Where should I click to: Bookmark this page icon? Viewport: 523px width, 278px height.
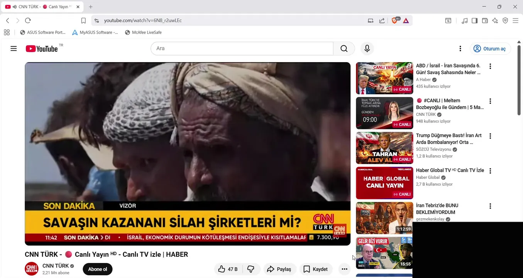pyautogui.click(x=83, y=20)
